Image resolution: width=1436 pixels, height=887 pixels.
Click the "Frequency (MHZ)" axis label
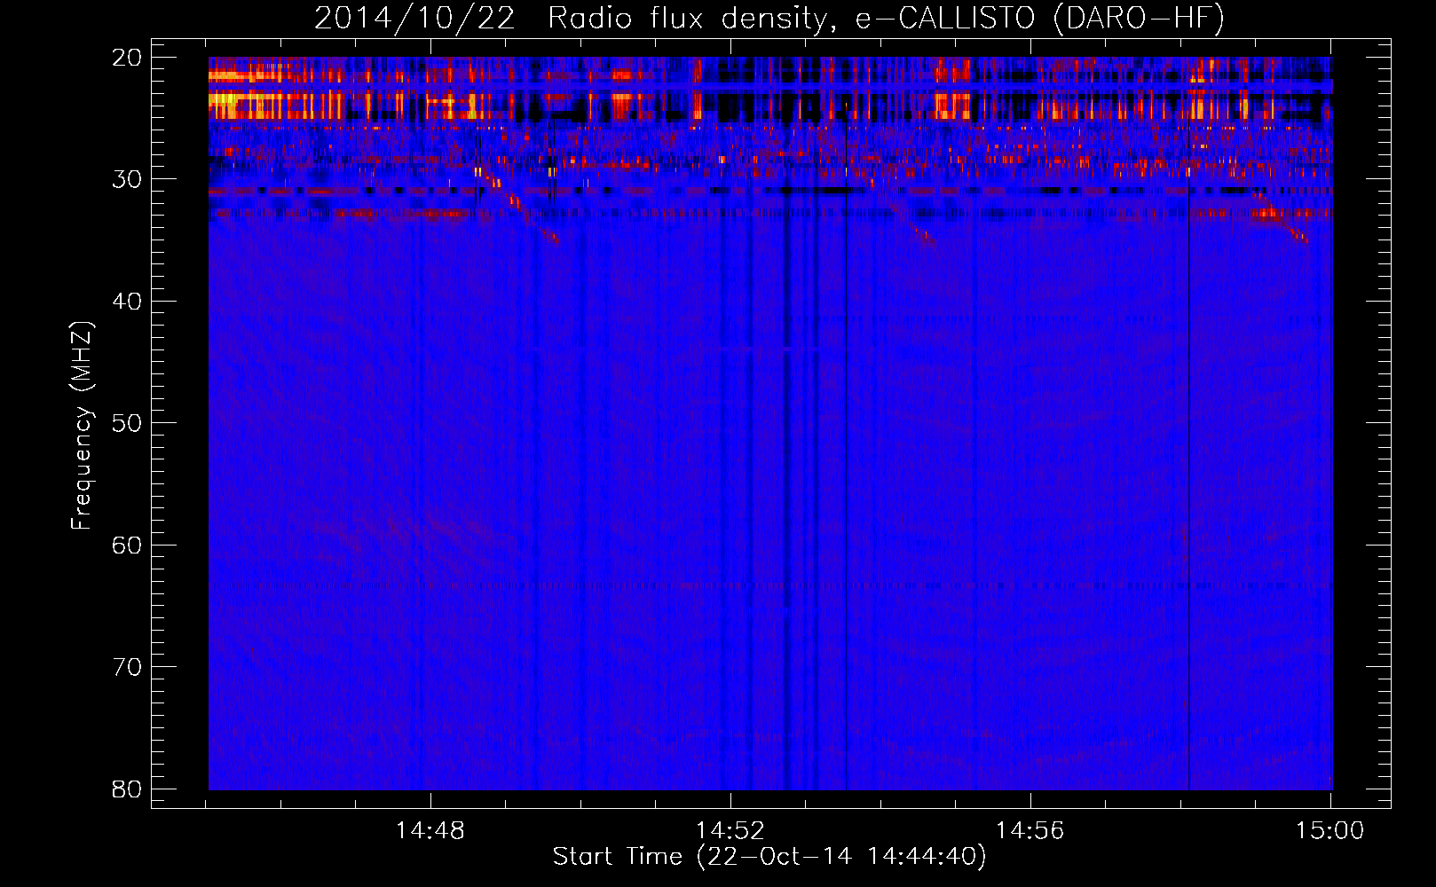(x=82, y=426)
